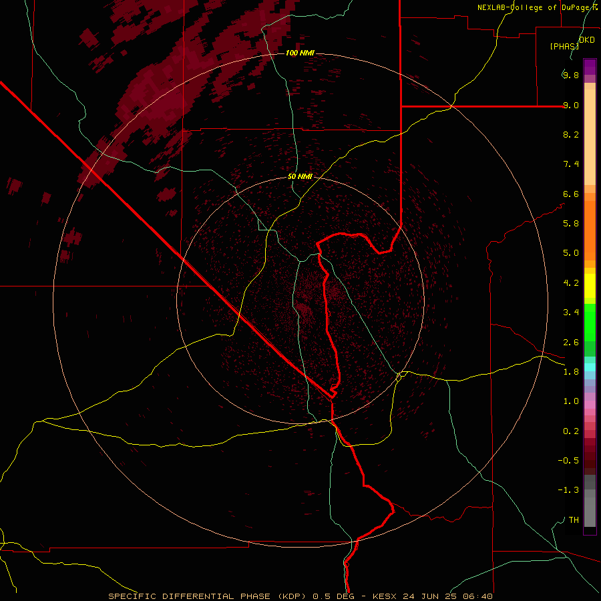
Task: Click the SPECIFIC DIFFERENTIAL PHASE (KDP) title
Action: point(208,596)
